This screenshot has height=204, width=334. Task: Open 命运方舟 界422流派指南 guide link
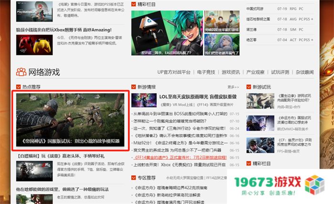tap(170, 188)
